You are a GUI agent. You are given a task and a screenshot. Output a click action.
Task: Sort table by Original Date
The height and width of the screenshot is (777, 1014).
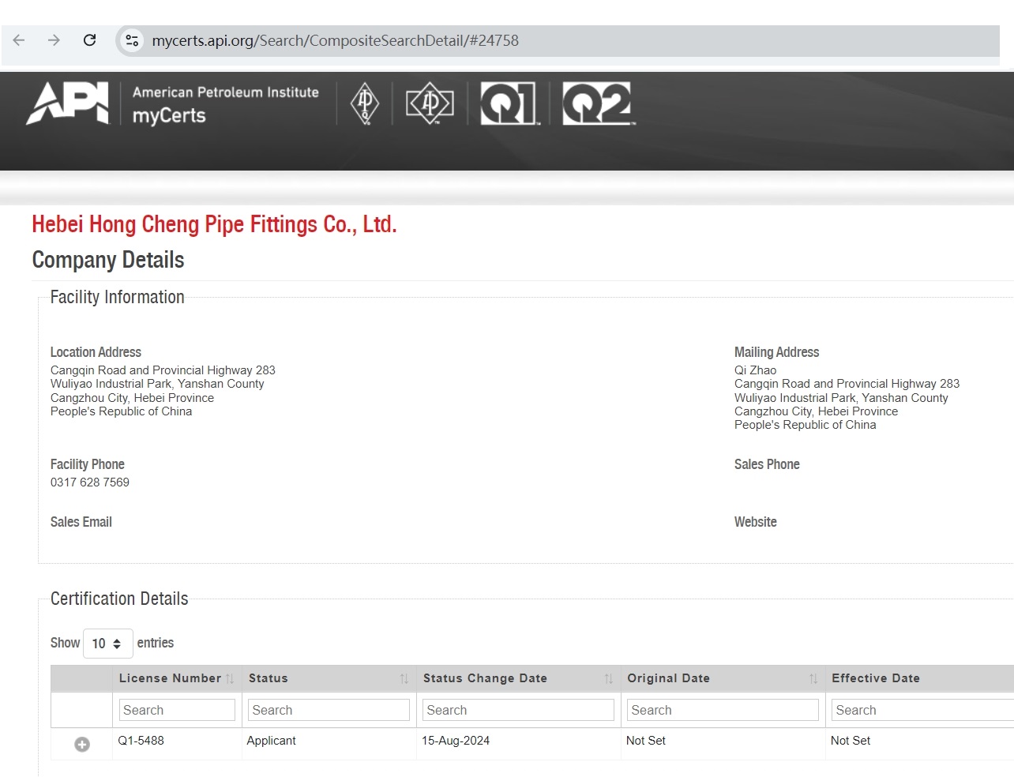click(x=723, y=678)
